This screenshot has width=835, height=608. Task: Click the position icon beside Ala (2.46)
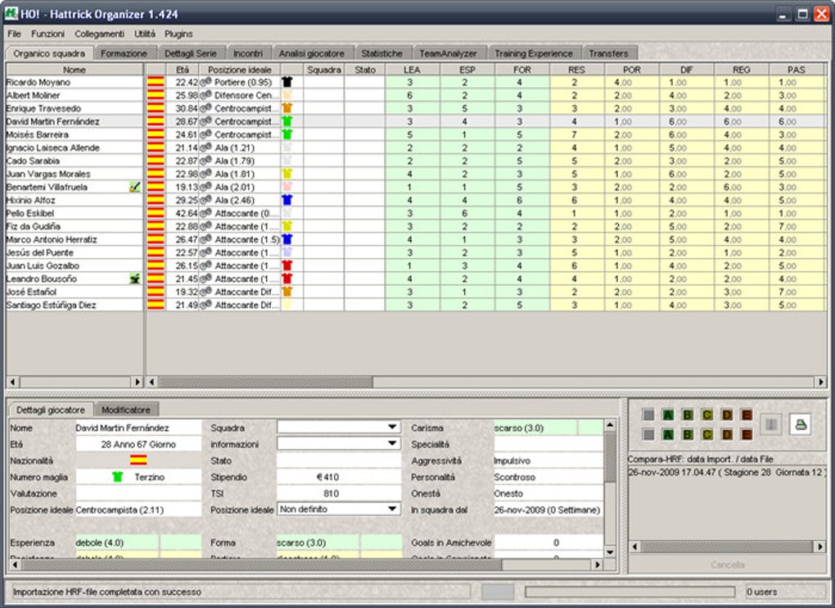206,200
